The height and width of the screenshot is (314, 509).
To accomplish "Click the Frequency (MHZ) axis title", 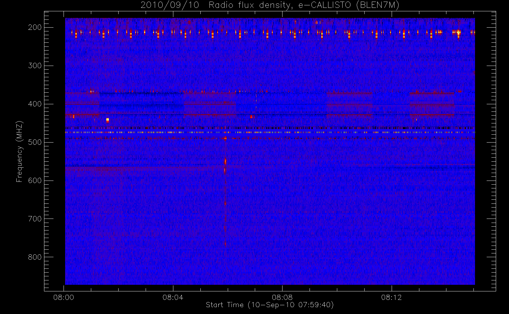I will point(20,151).
